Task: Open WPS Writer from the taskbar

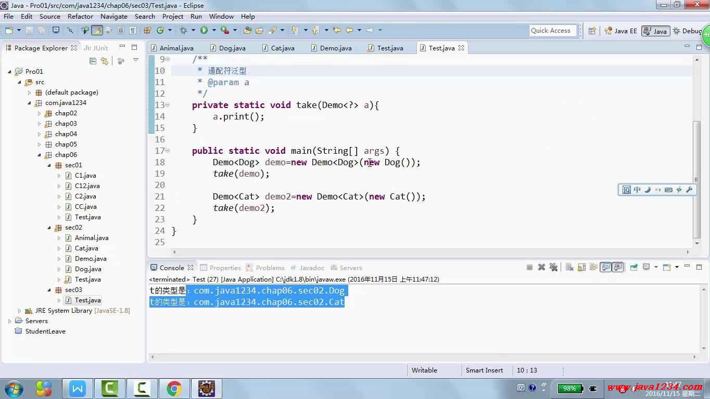Action: point(77,388)
